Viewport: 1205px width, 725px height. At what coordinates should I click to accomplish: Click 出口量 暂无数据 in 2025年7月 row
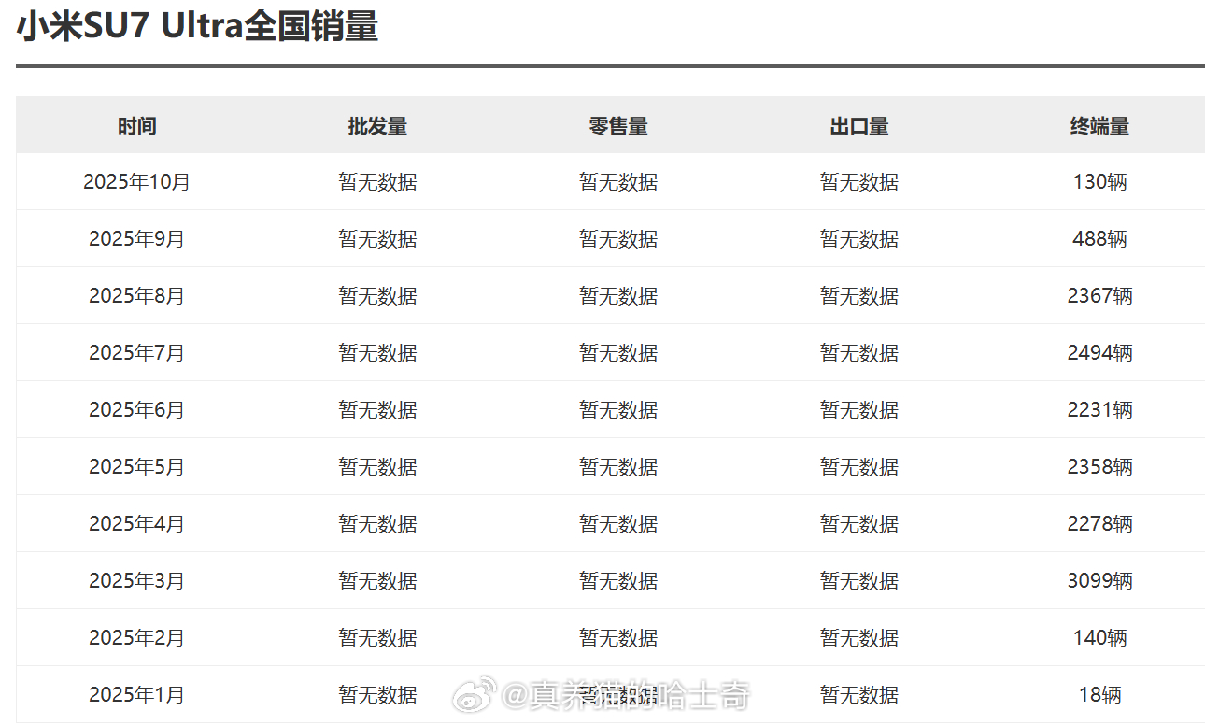click(859, 353)
